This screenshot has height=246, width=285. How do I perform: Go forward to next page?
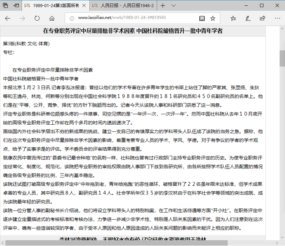tap(22, 18)
